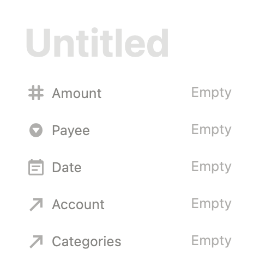This screenshot has height=268, width=278.
Task: Open the Payee property name menu
Action: 71,130
